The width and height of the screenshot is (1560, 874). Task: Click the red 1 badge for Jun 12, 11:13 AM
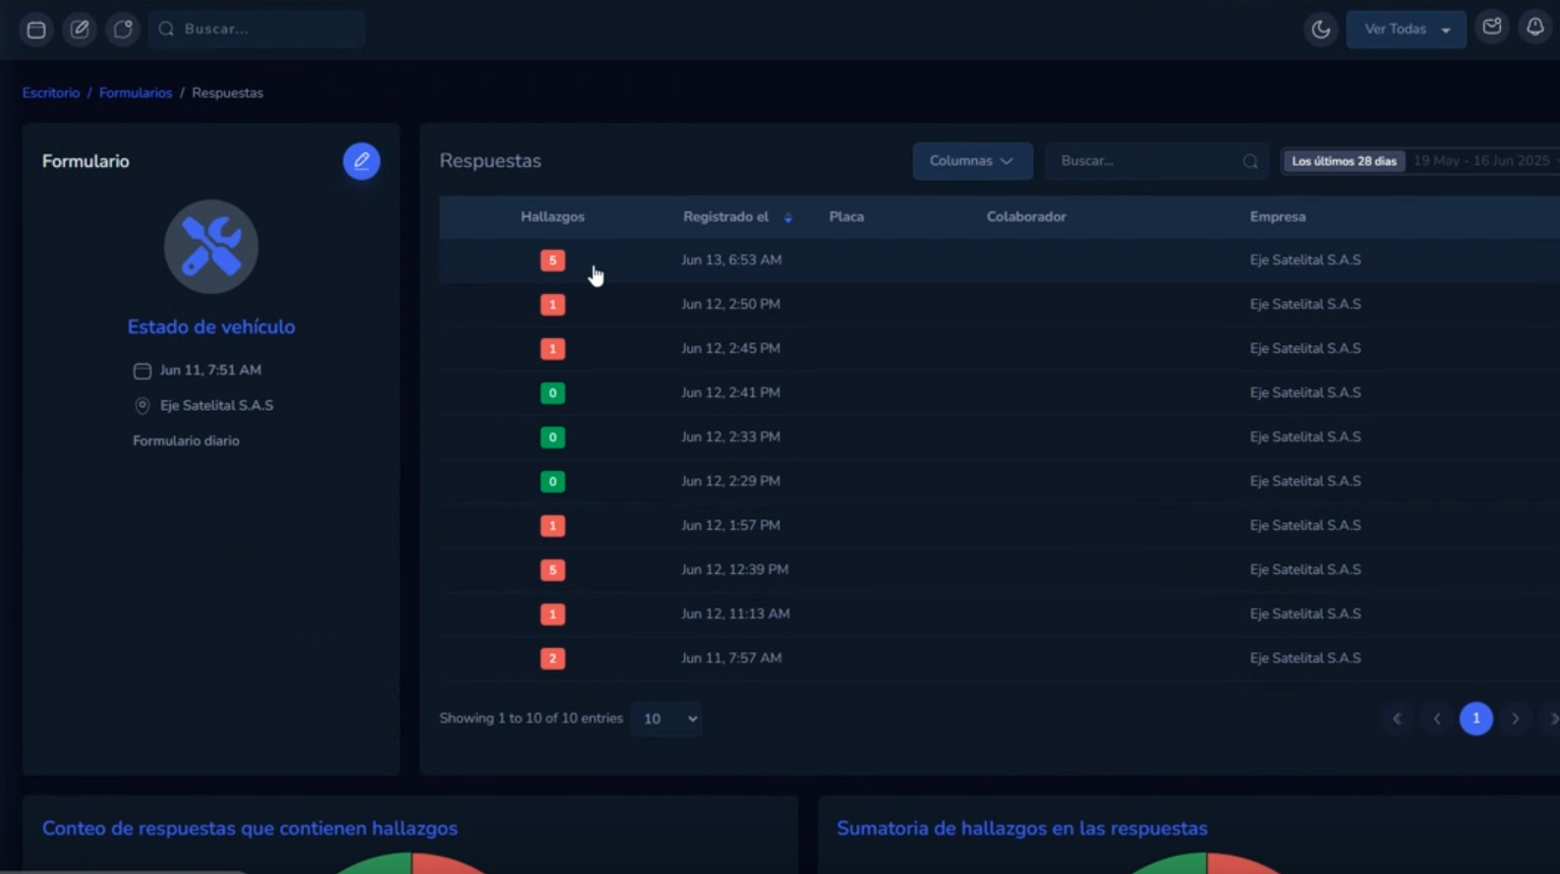click(x=552, y=614)
